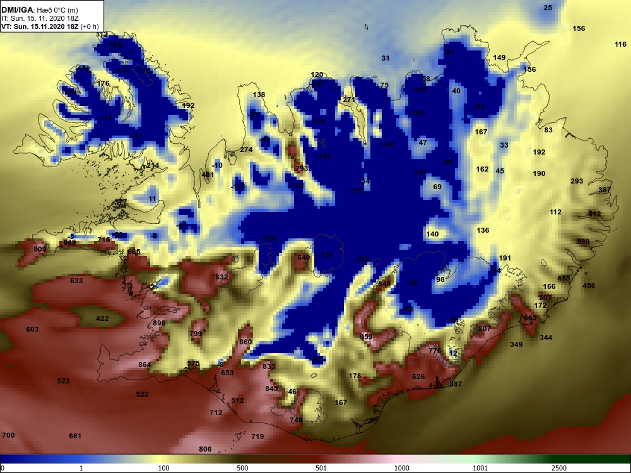Screen dimensions: 631x473
Task: Click the map value '809'
Action: point(39,249)
